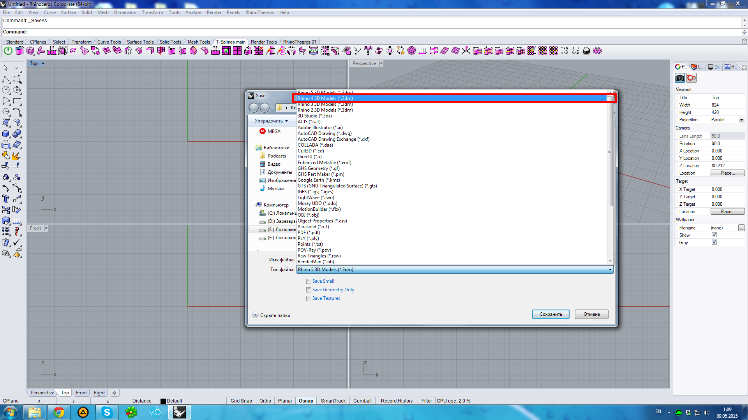
Task: Select the Polyline tool in the left toolbar
Action: (x=6, y=79)
